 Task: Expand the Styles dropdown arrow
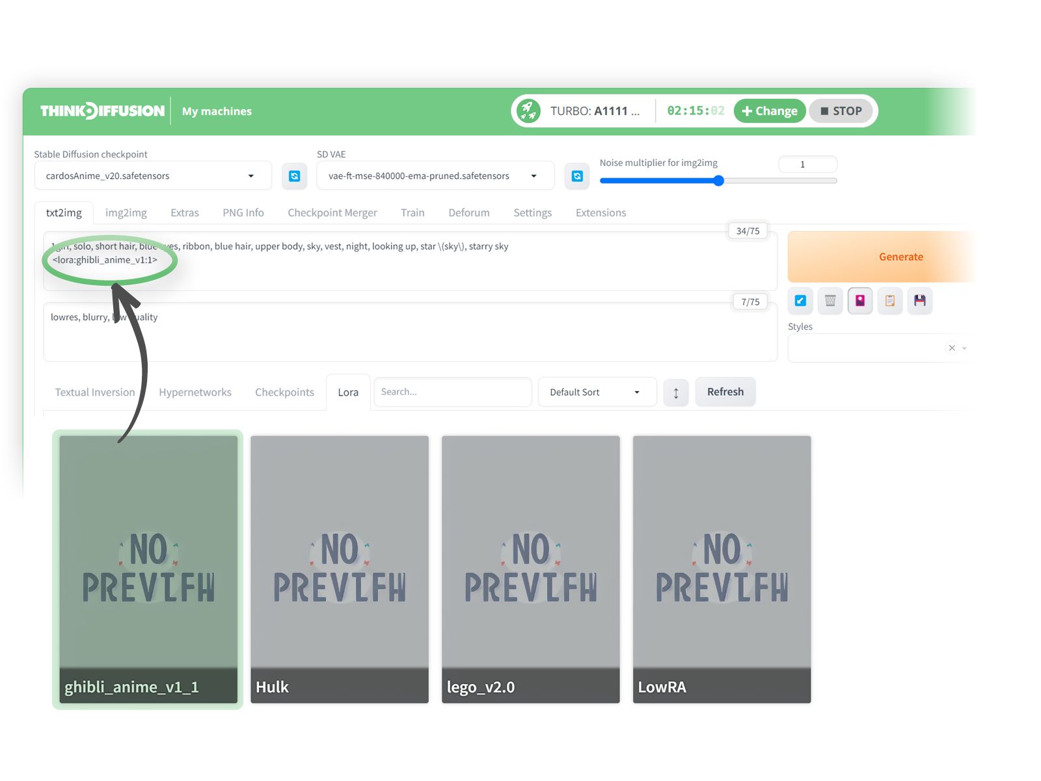pos(964,348)
